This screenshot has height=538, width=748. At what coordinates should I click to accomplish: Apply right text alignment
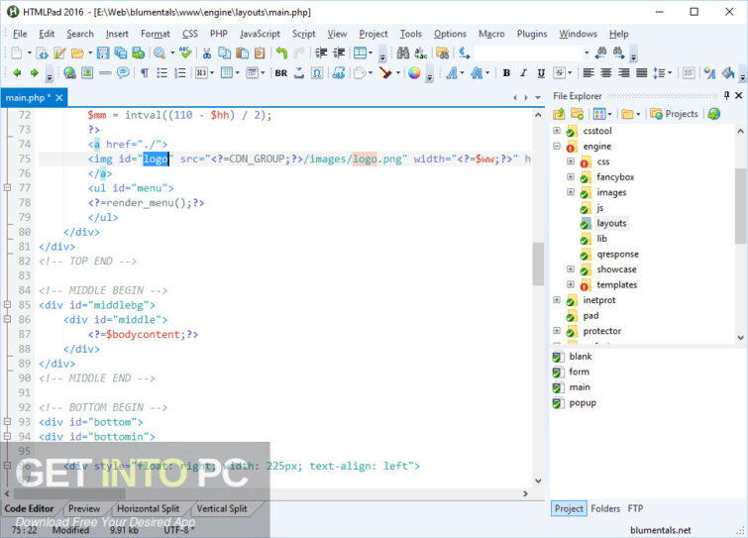[x=624, y=73]
